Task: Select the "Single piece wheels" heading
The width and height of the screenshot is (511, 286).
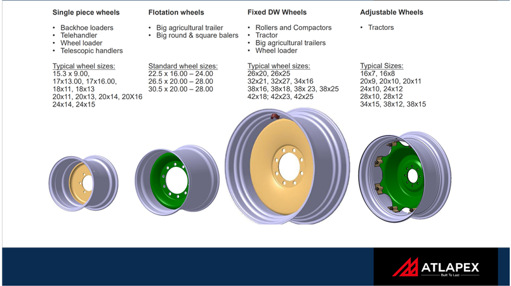Action: point(86,12)
